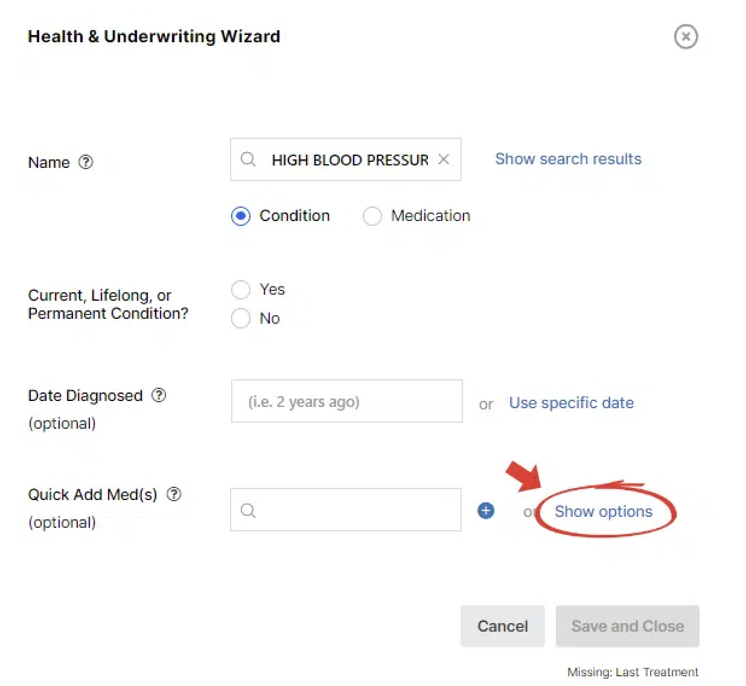Click the Quick Add Med(s) help icon
The width and height of the screenshot is (746, 686).
pyautogui.click(x=174, y=494)
